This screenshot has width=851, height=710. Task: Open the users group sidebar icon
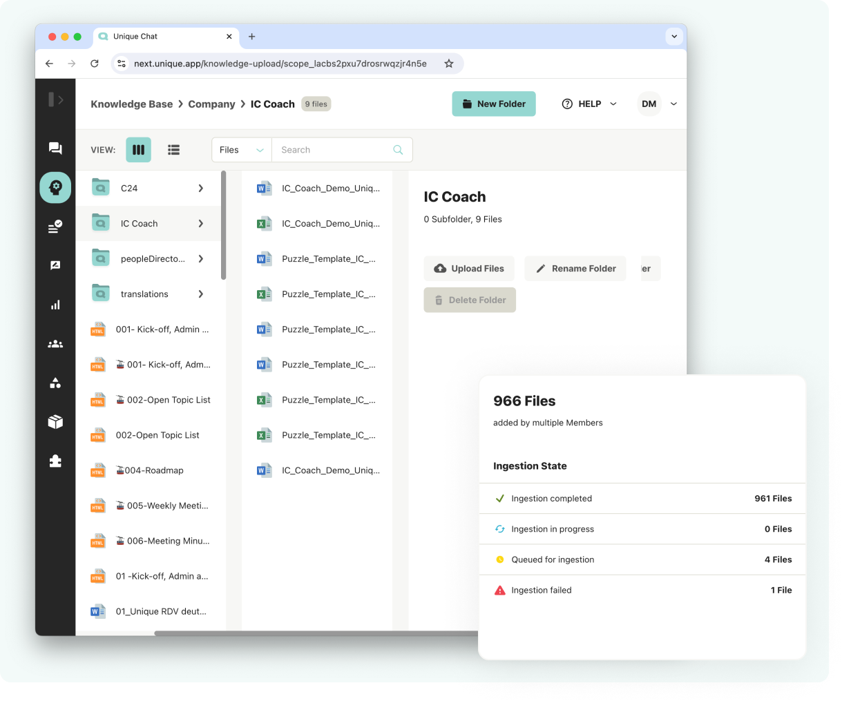point(55,344)
